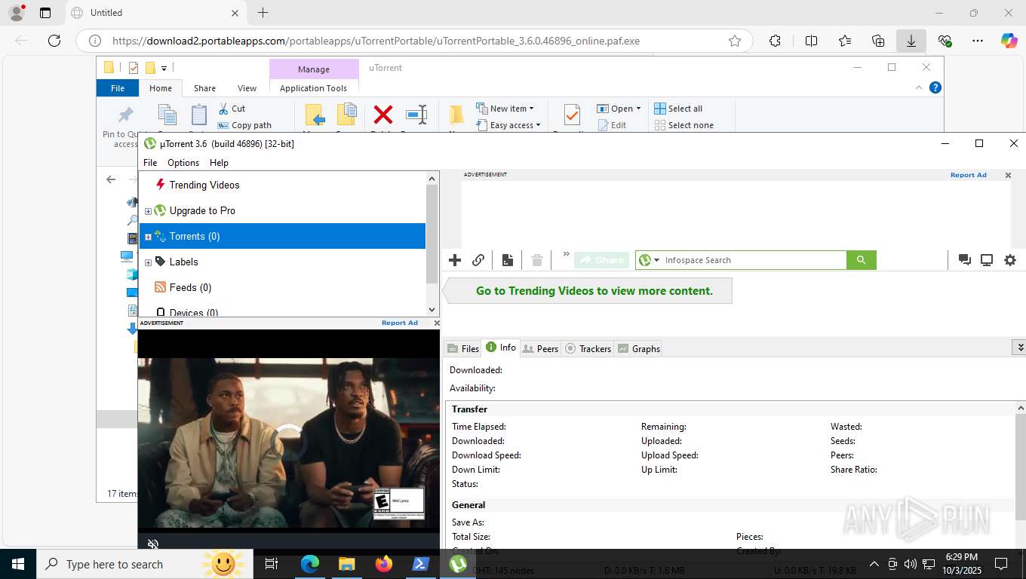The width and height of the screenshot is (1026, 579).
Task: Expand the Torrents (0) tree node
Action: [148, 237]
